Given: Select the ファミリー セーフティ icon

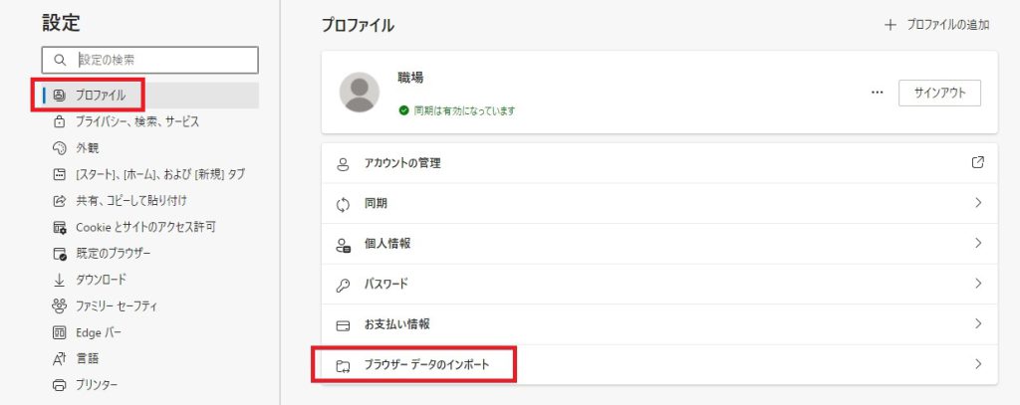Looking at the screenshot, I should (x=59, y=305).
